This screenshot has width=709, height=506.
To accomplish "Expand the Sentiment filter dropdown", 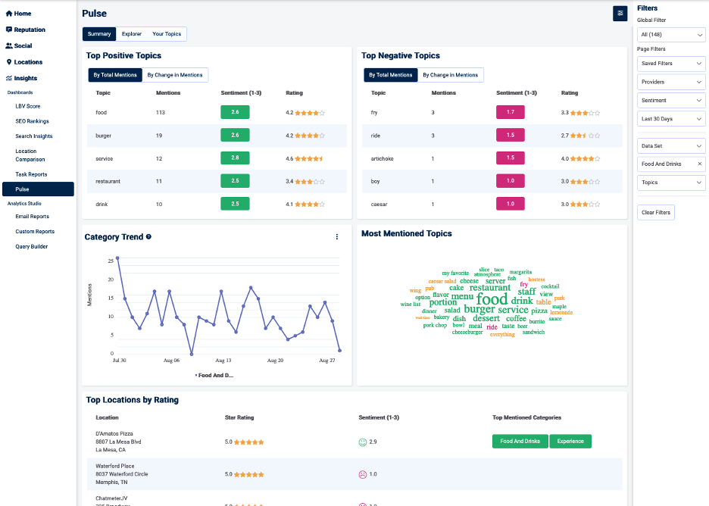I will click(x=670, y=100).
